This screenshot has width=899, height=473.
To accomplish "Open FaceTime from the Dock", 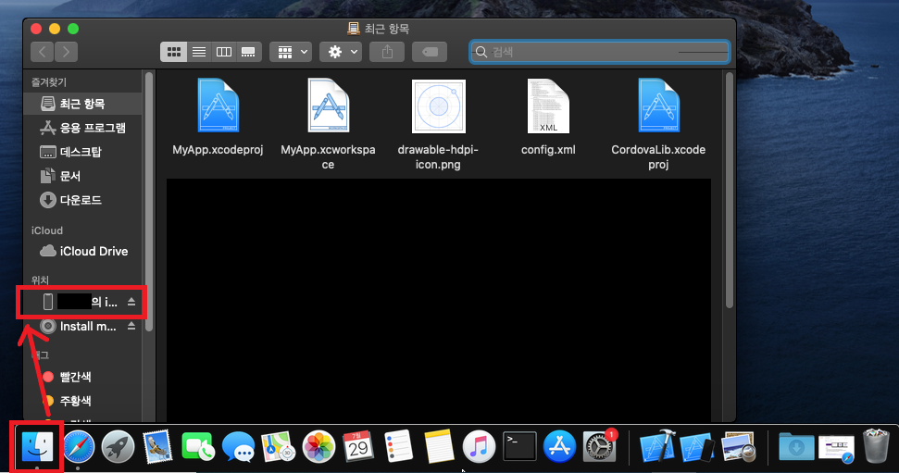I will (x=198, y=447).
